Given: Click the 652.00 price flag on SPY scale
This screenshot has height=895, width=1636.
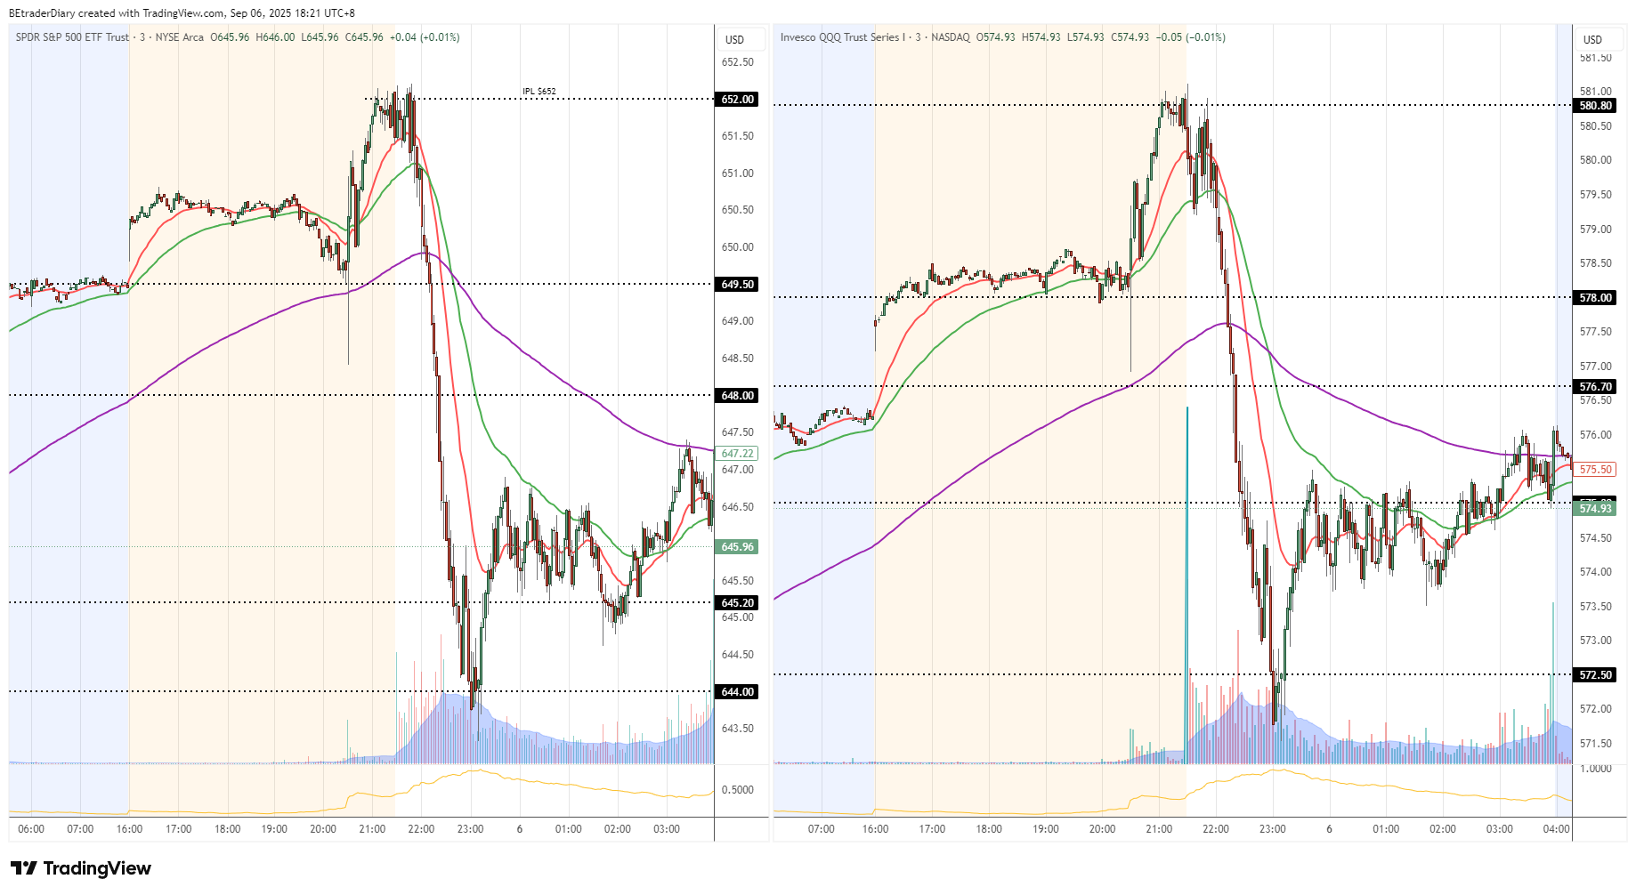Looking at the screenshot, I should tap(736, 100).
